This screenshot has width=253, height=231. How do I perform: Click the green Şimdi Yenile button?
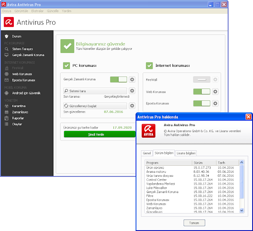coord(100,134)
